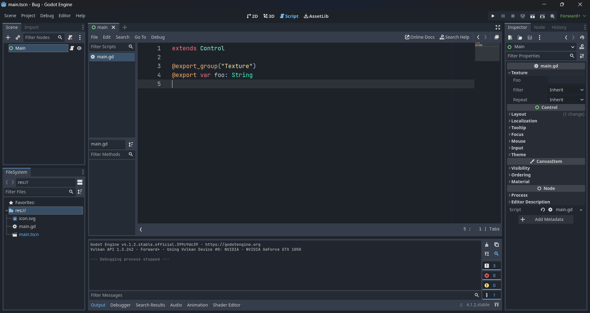Open the Forward+ renderer dropdown
590x313 pixels.
pos(573,16)
